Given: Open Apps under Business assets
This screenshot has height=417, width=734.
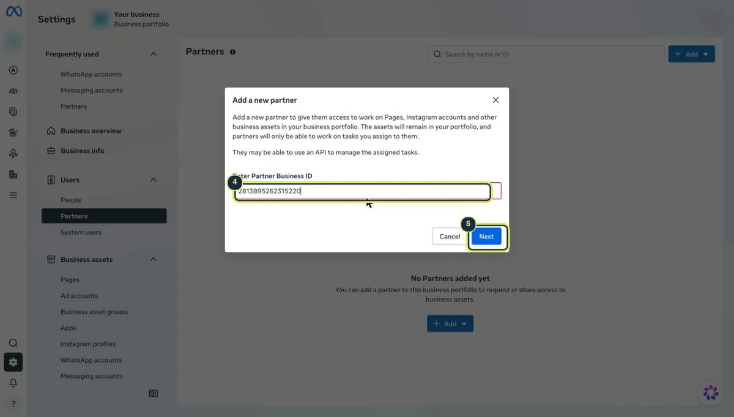Looking at the screenshot, I should point(69,328).
